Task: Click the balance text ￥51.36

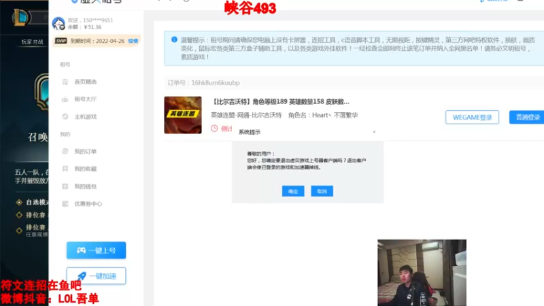Action: (x=92, y=27)
